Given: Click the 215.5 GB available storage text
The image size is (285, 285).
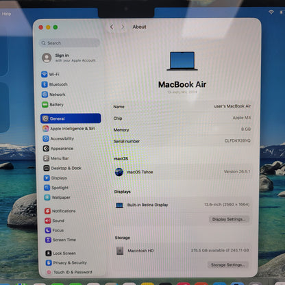Looking at the screenshot, I should click(220, 250).
